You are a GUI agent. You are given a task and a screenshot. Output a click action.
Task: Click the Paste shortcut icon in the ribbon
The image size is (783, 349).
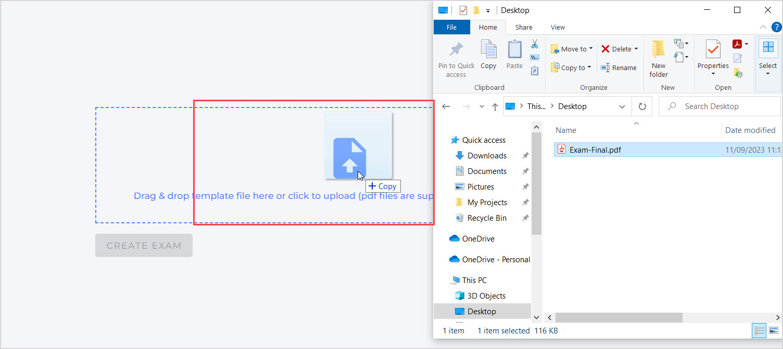click(x=534, y=71)
